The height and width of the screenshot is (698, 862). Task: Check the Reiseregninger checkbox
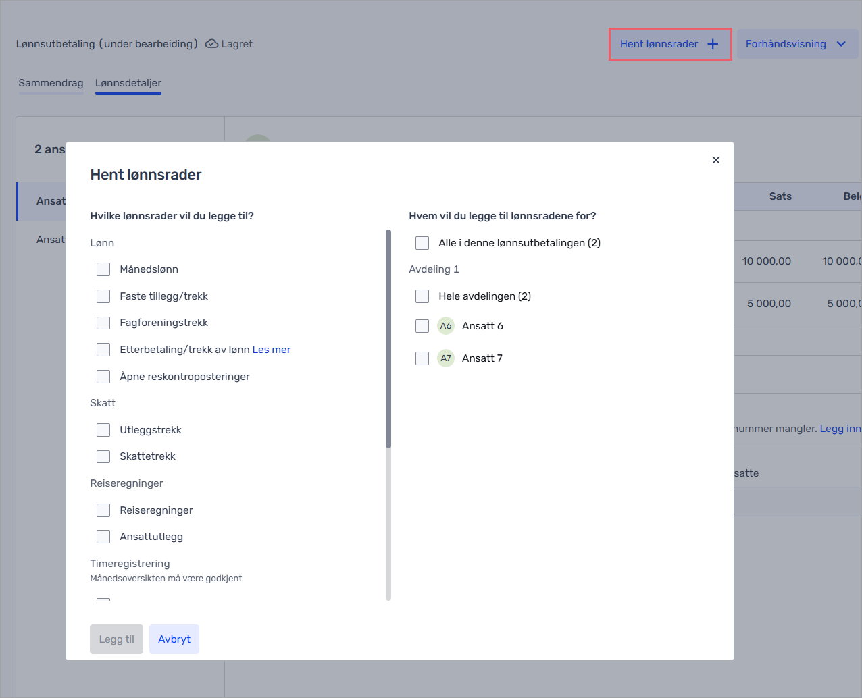click(x=103, y=510)
